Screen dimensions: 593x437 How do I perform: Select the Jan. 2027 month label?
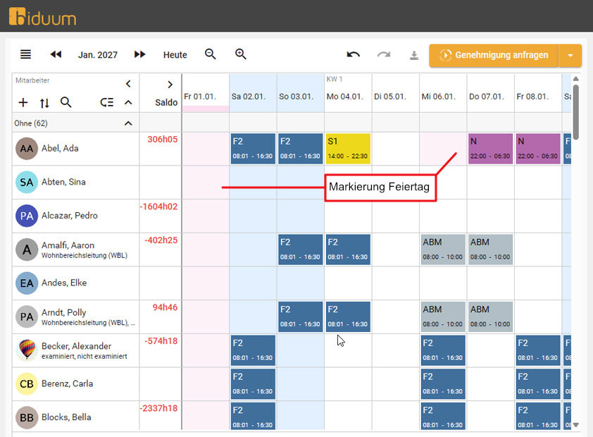click(98, 55)
